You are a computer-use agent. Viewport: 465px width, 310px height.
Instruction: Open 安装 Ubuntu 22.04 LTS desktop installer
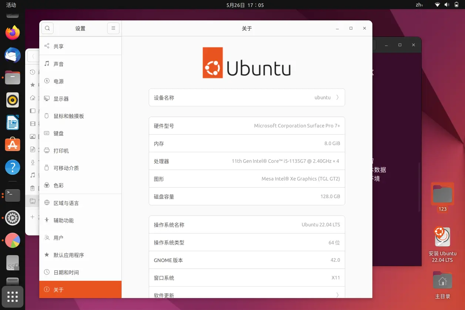442,244
